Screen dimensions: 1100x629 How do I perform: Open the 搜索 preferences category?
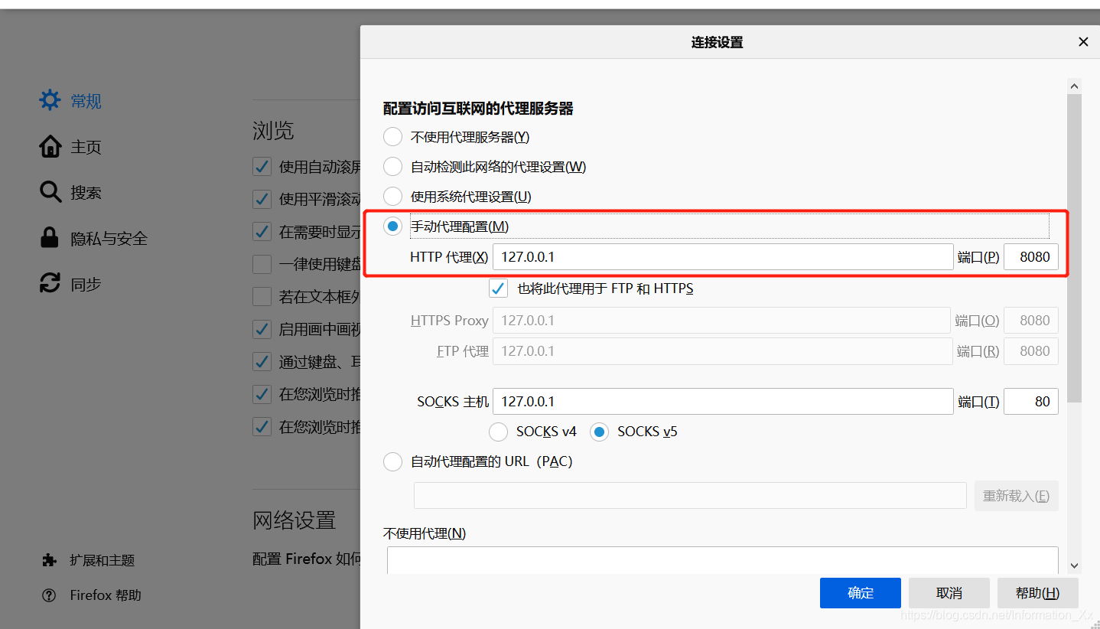click(86, 193)
